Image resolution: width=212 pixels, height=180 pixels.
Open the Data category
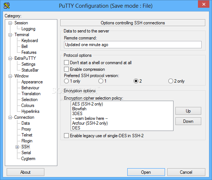[x=26, y=123]
